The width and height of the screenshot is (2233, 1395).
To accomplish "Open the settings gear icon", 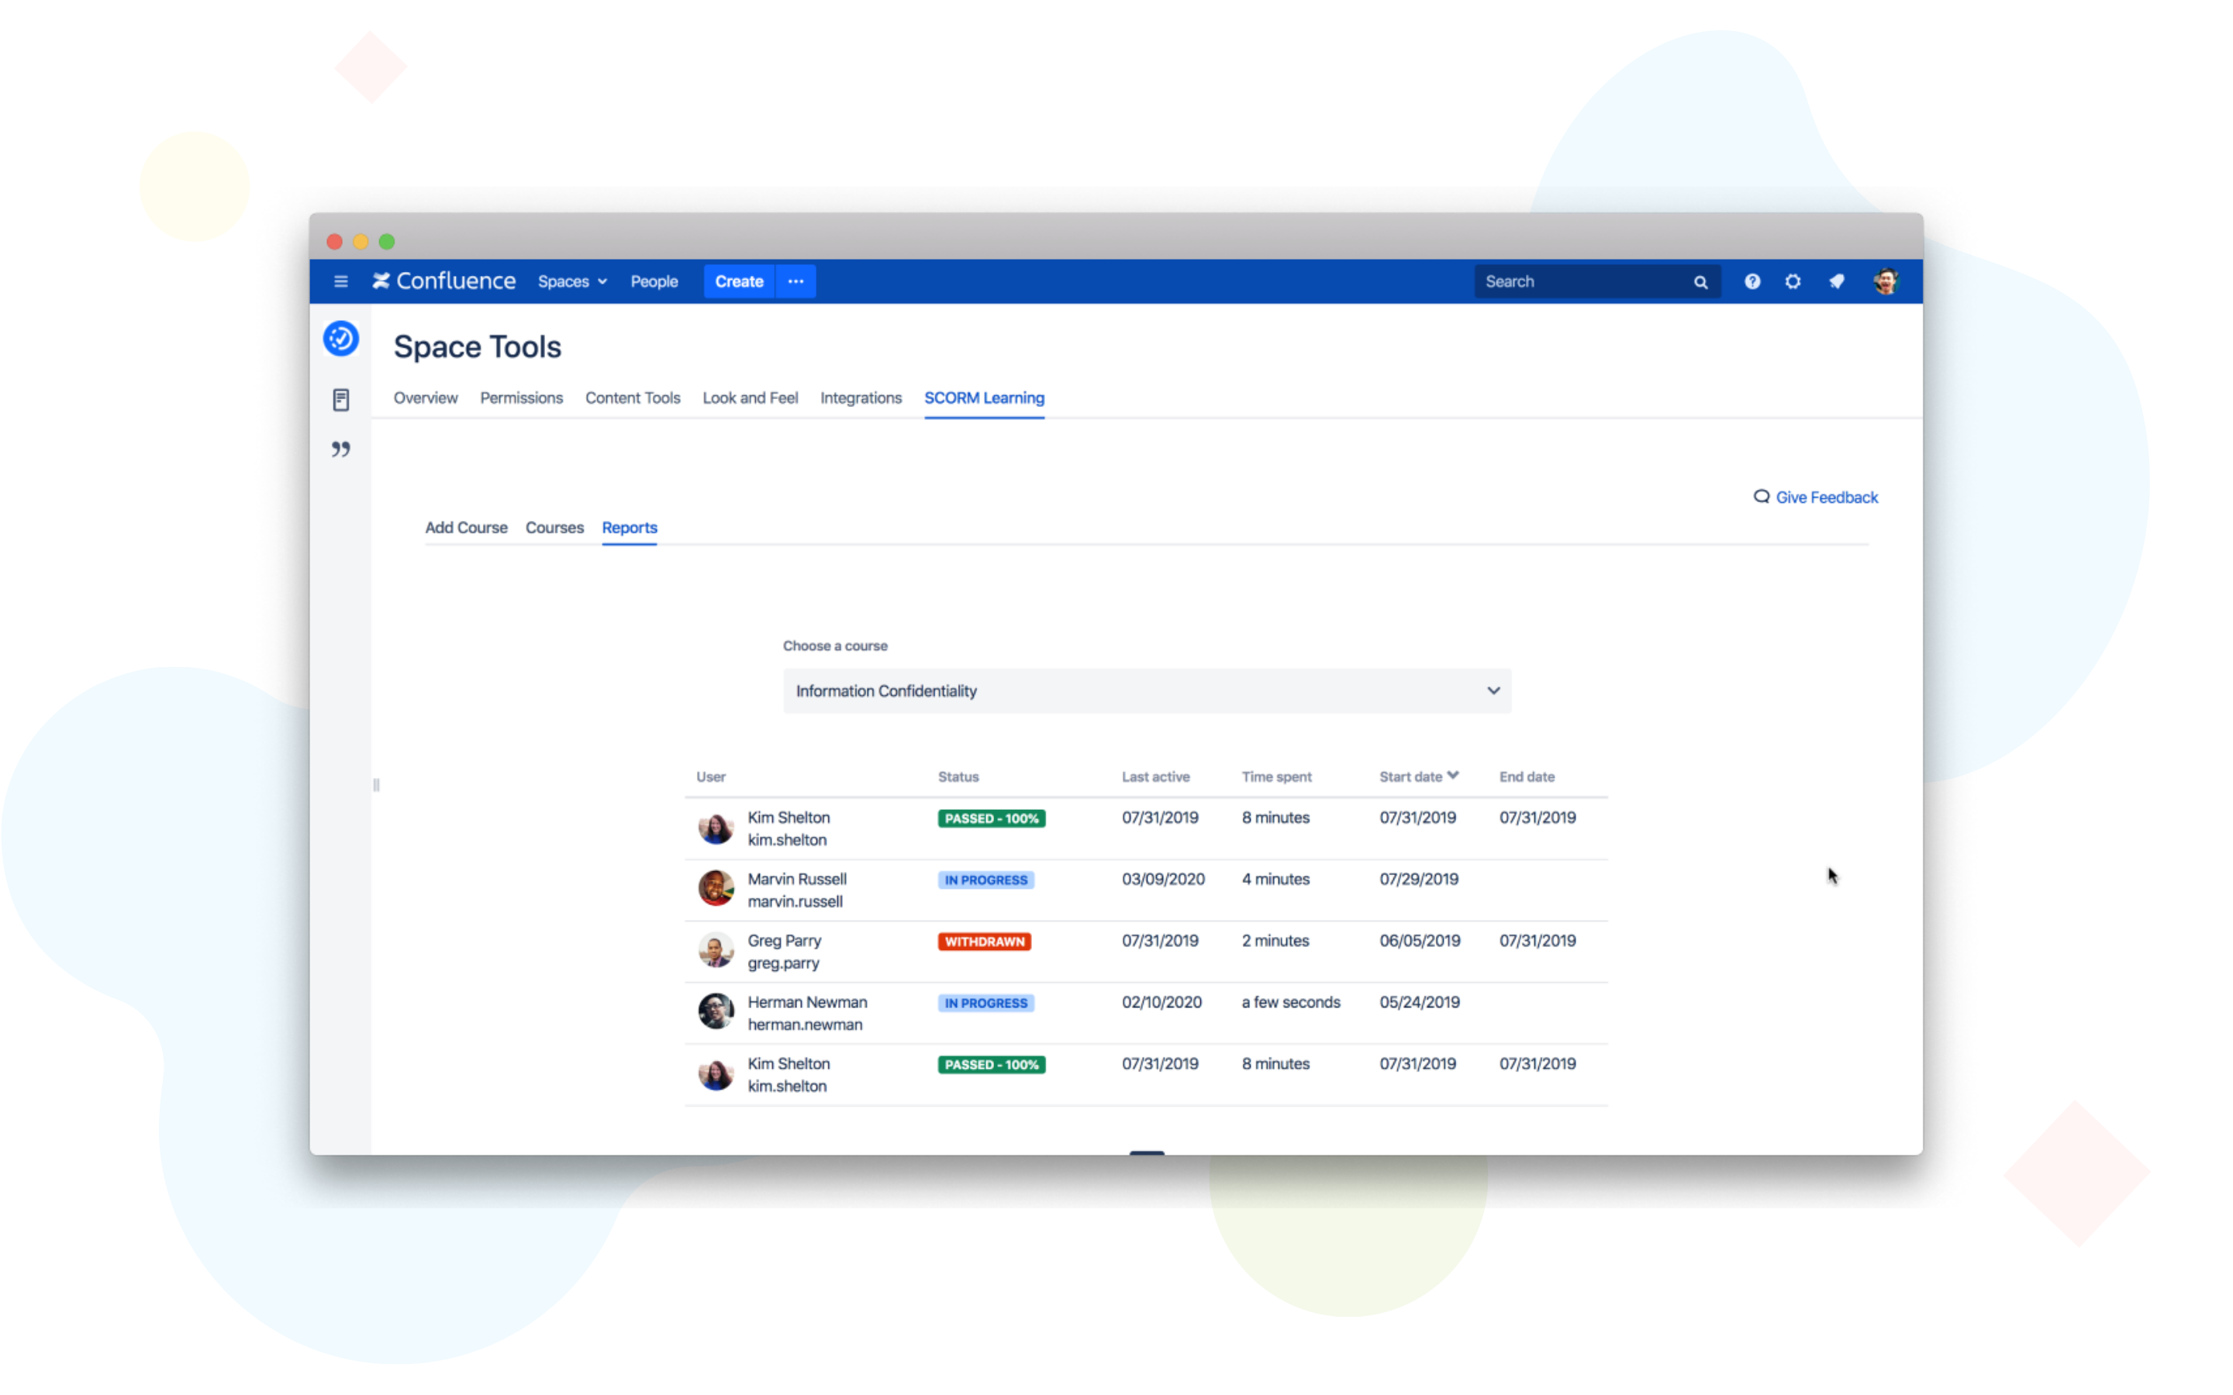I will click(1792, 281).
